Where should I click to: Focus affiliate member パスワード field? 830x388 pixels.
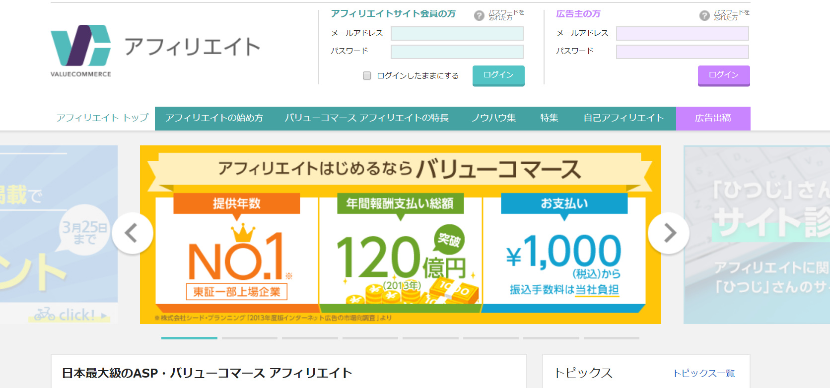click(457, 52)
